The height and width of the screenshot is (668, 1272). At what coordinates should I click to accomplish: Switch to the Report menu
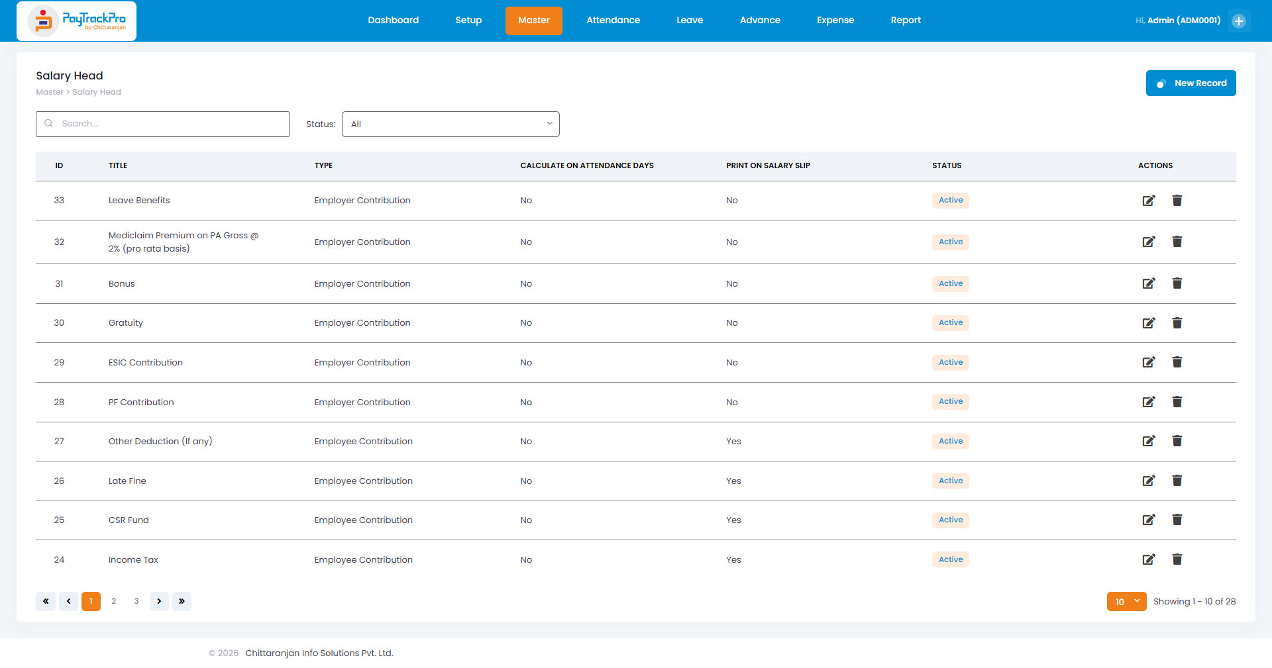pyautogui.click(x=906, y=21)
